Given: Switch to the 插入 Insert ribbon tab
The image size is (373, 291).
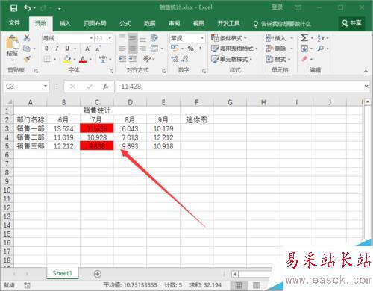Looking at the screenshot, I should [65, 23].
